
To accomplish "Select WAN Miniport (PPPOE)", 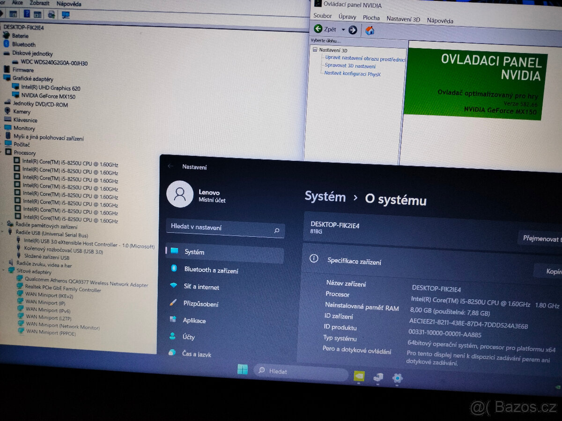I will pos(51,333).
